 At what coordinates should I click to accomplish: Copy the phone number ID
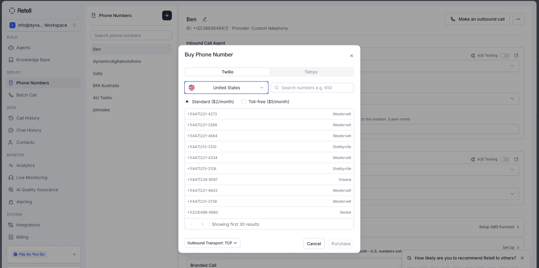pyautogui.click(x=226, y=28)
